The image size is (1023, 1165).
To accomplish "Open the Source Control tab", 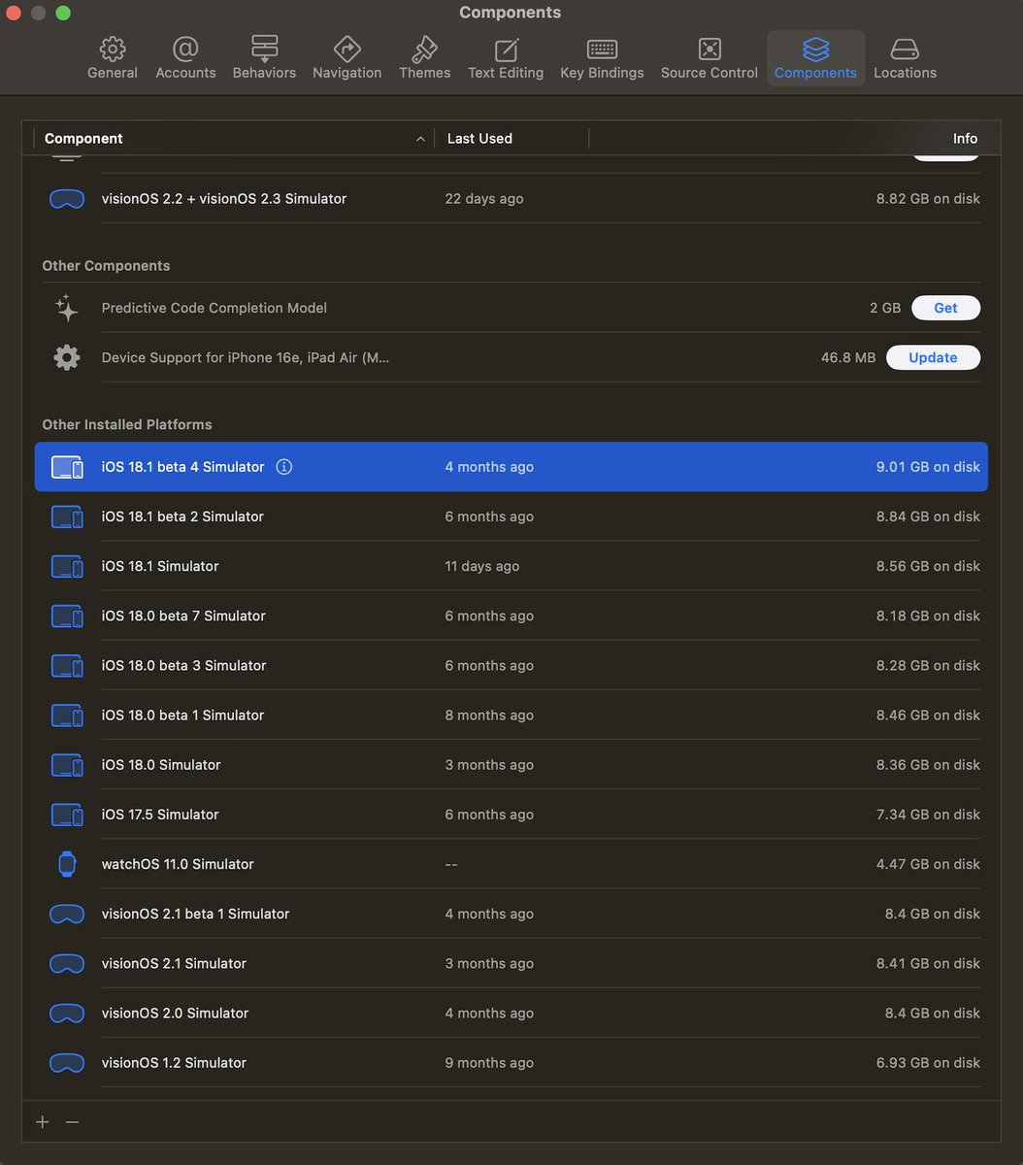I will 709,58.
